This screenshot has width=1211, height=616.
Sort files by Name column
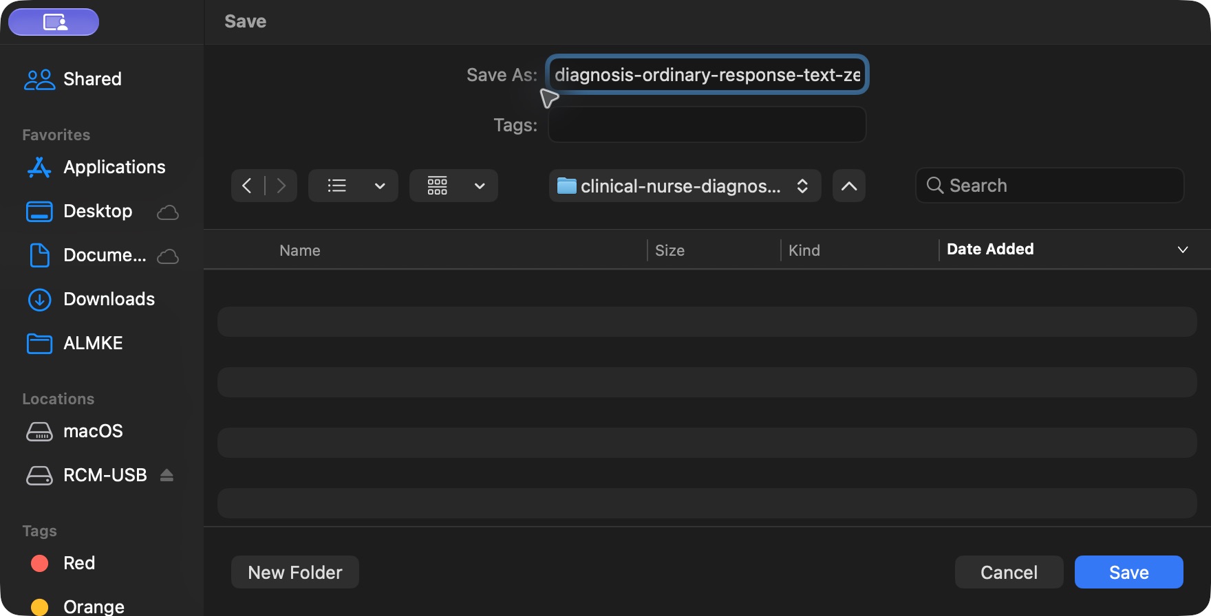[300, 250]
